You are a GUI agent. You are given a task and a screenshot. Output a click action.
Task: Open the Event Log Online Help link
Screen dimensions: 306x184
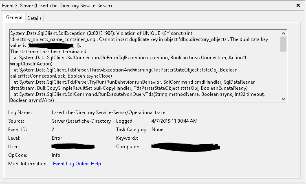click(77, 164)
